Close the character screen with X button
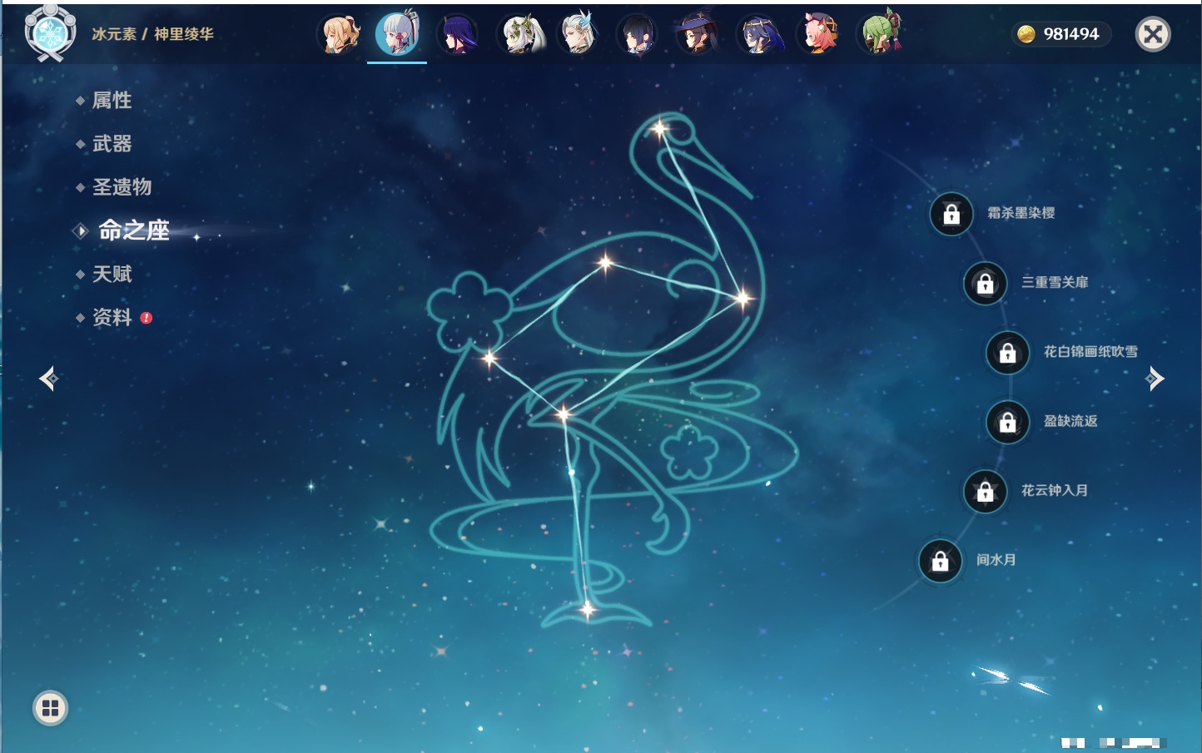This screenshot has height=753, width=1202. 1153,34
